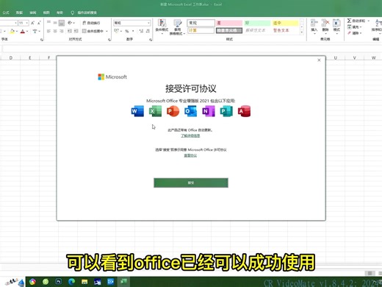Toggle bottom vertical alignment in the ribbon
This screenshot has height=287, width=382.
coord(62,23)
